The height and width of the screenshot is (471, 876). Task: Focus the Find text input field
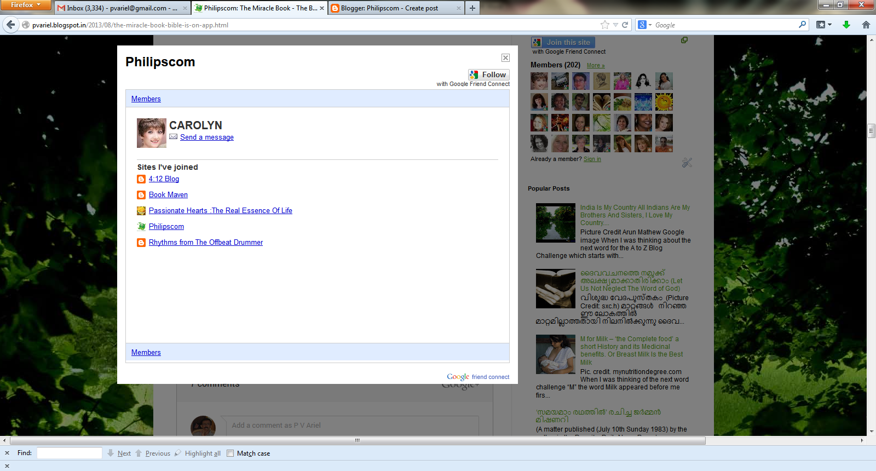pyautogui.click(x=70, y=453)
